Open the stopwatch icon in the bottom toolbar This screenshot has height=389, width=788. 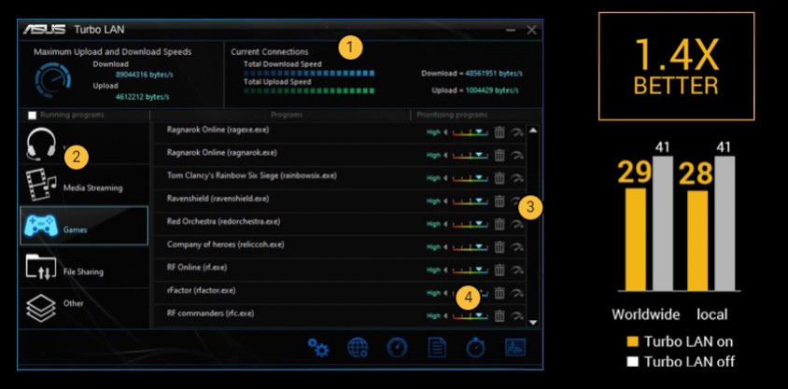point(475,347)
